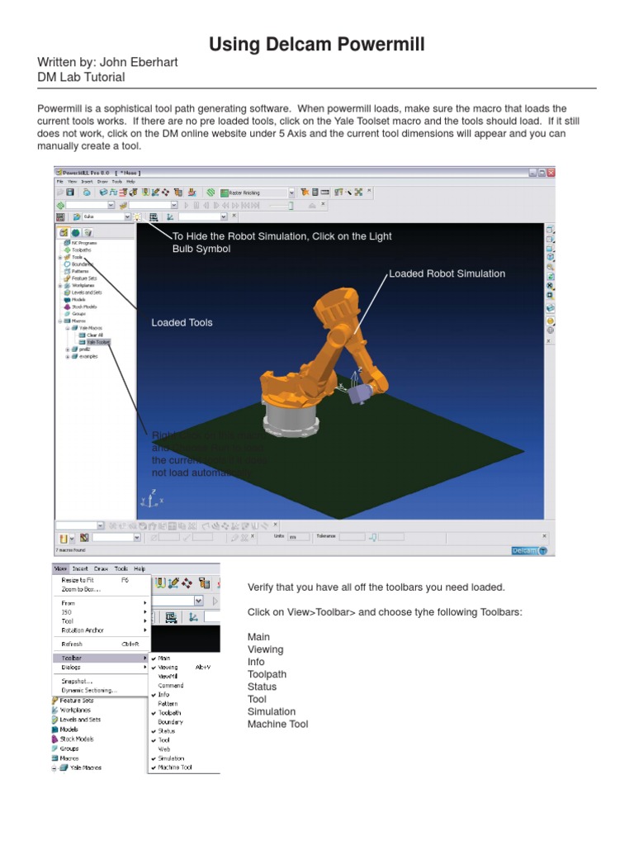Click the Raster Finishing green strategy icon

(x=225, y=192)
